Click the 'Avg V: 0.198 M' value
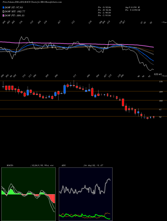The image size is (167, 221). point(132,7)
